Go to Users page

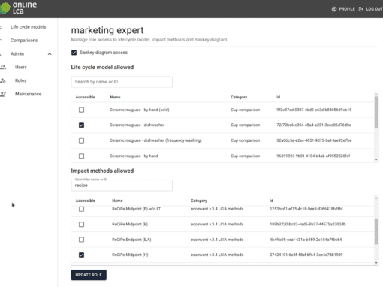[x=21, y=67]
